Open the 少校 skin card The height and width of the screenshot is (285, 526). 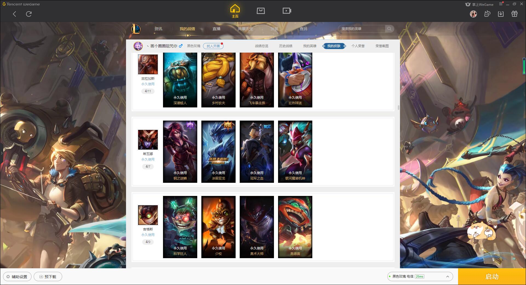coord(218,227)
